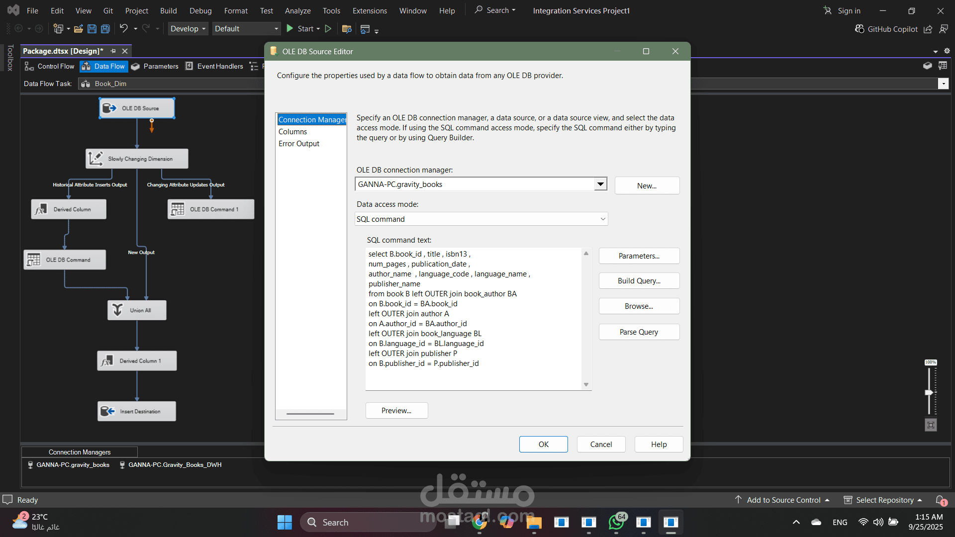Click the green Start debugging icon
955x537 pixels.
(289, 29)
